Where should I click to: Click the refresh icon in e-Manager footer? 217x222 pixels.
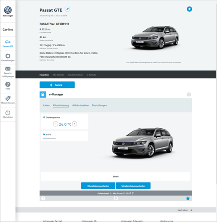116,198
